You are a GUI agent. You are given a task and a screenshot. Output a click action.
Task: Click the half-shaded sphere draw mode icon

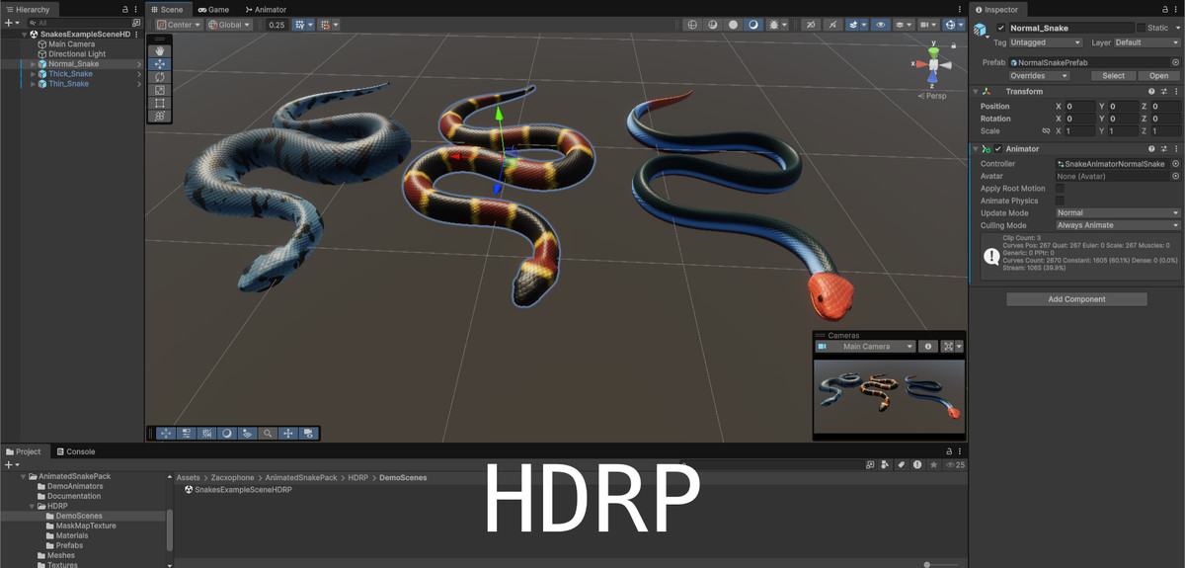pos(713,25)
